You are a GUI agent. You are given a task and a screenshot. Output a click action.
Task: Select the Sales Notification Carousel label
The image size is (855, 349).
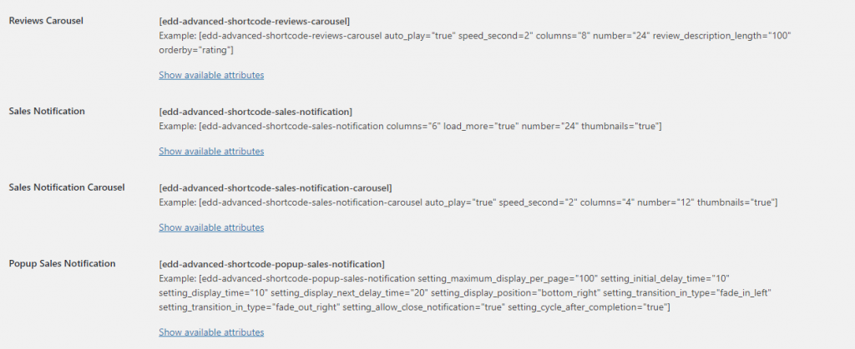67,187
